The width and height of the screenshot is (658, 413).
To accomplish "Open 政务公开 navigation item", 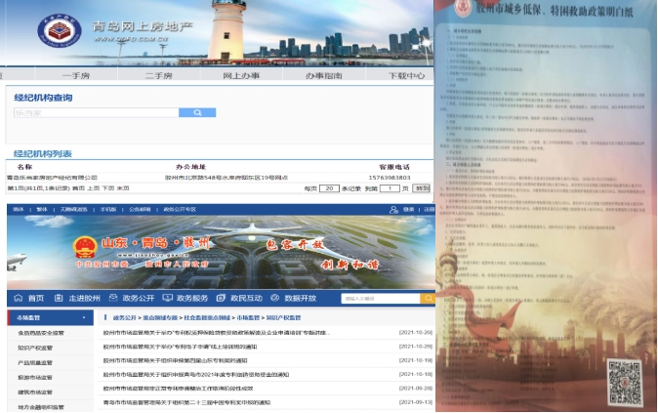I will tap(138, 298).
